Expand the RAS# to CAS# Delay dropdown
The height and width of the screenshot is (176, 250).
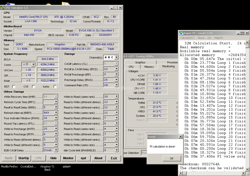click(x=116, y=69)
